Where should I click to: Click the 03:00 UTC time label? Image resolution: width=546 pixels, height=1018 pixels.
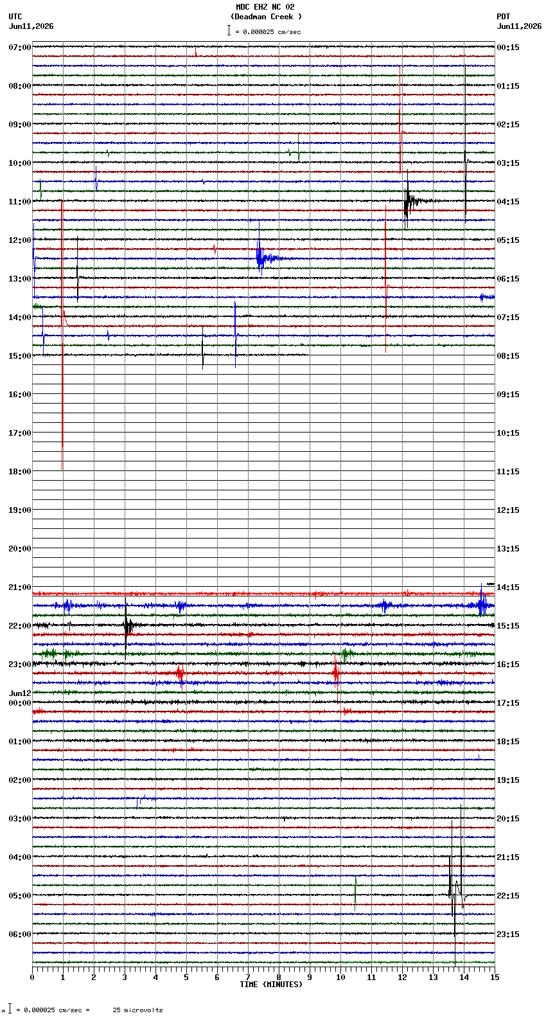tap(20, 819)
